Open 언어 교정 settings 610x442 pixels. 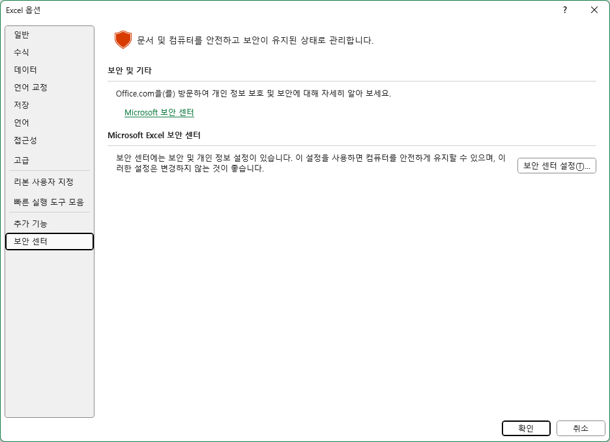coord(50,87)
